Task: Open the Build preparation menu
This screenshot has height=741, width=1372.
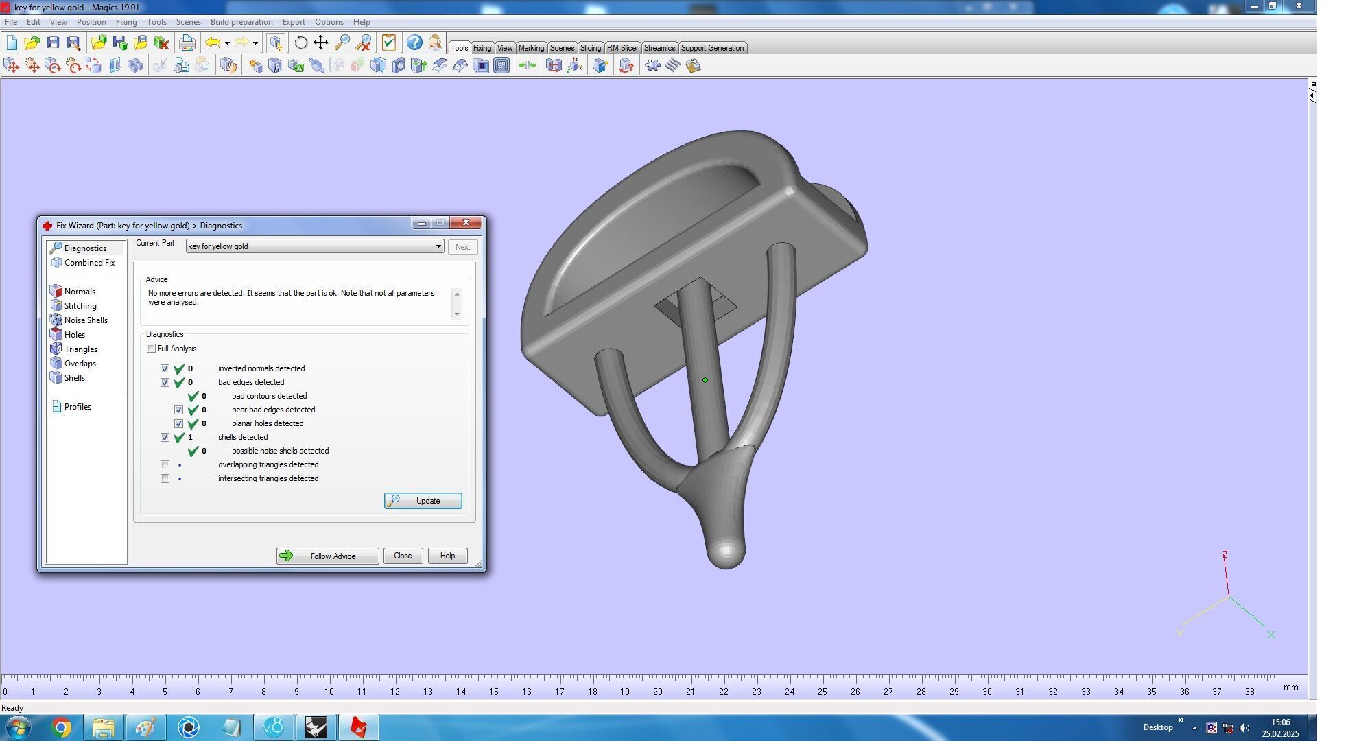Action: [241, 22]
